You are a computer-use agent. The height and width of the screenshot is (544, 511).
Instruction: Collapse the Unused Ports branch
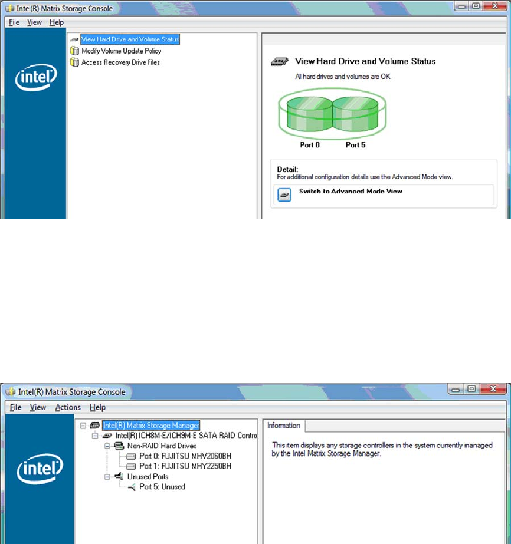pos(107,477)
